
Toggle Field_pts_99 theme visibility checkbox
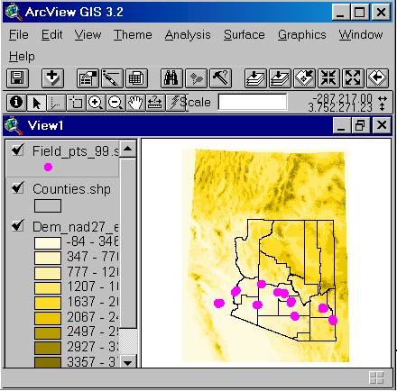pos(18,150)
